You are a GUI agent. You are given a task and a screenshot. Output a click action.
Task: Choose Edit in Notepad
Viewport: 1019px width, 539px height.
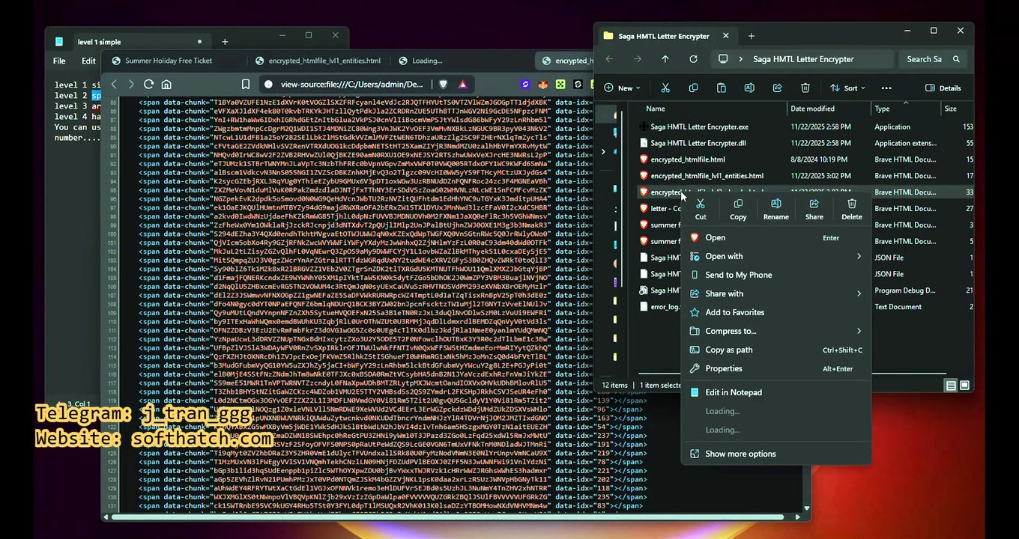coord(775,392)
